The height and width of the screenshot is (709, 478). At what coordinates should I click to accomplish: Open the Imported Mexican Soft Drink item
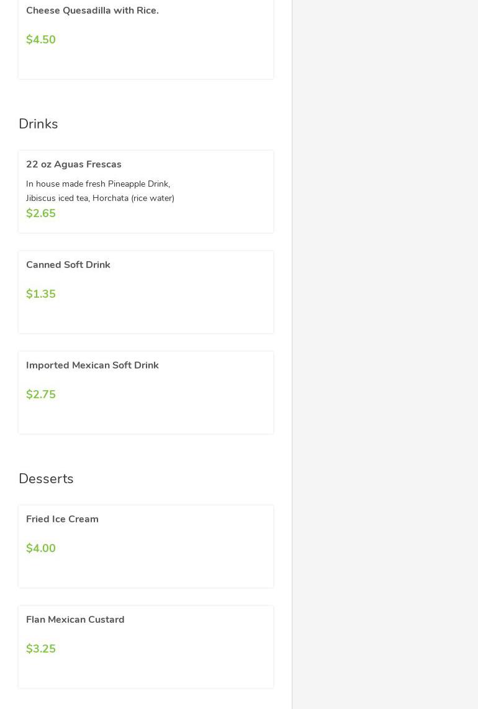point(92,365)
